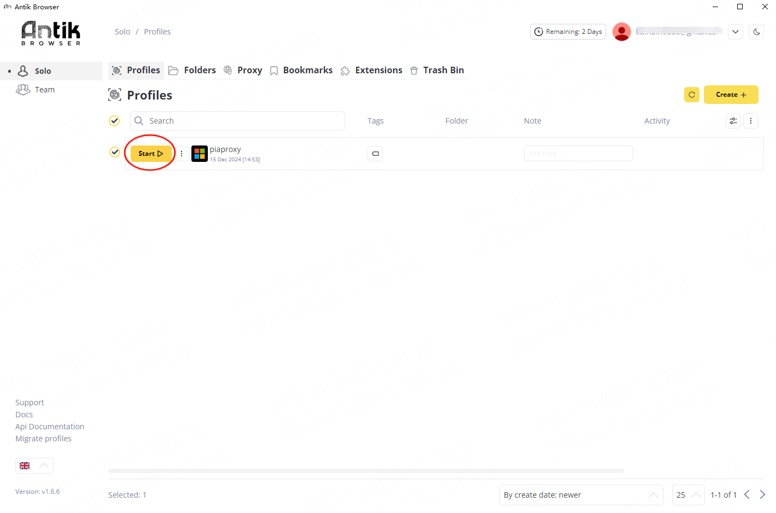Click the profile Search input field
Viewport: 776px width, 513px height.
(238, 121)
